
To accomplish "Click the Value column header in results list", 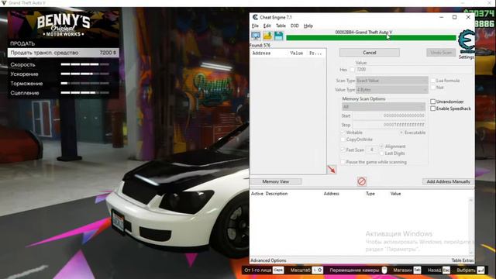I will pyautogui.click(x=297, y=53).
